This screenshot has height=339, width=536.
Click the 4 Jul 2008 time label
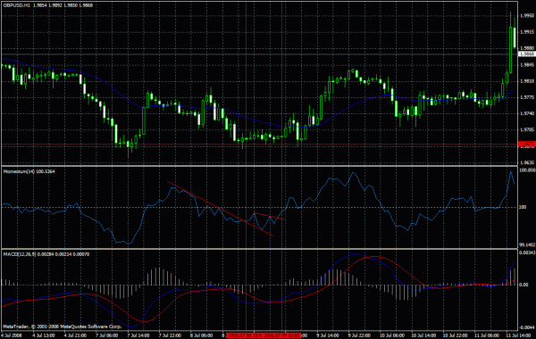click(13, 335)
